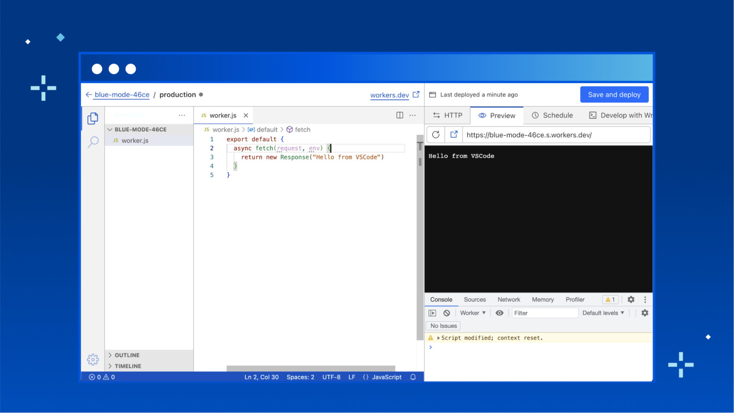Click the Save and deploy button
Screen dimensions: 734x413
[614, 95]
